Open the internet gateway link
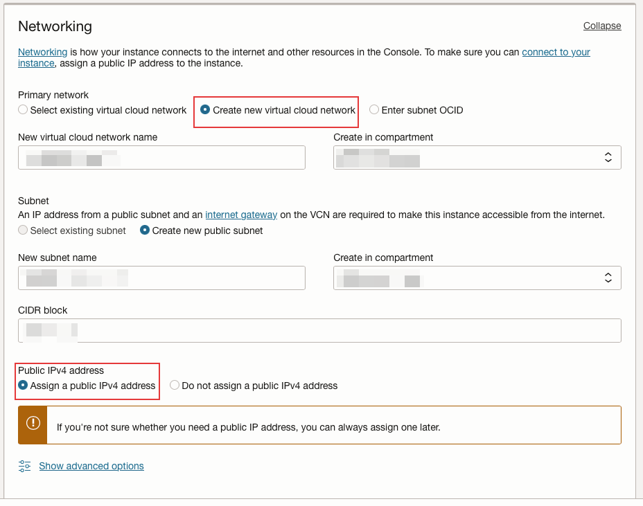The width and height of the screenshot is (643, 506). pos(241,215)
